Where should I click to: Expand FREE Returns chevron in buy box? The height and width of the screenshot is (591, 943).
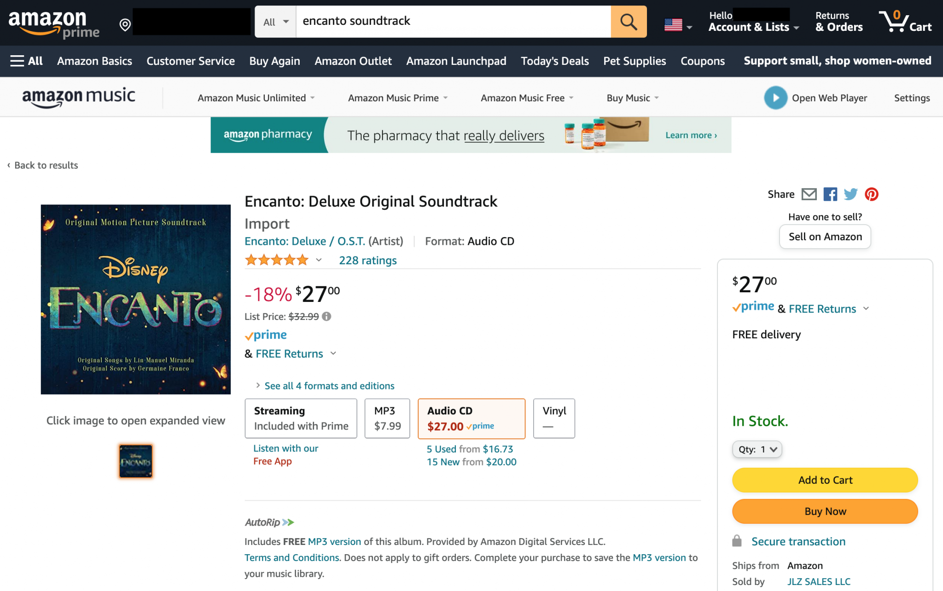(x=866, y=308)
